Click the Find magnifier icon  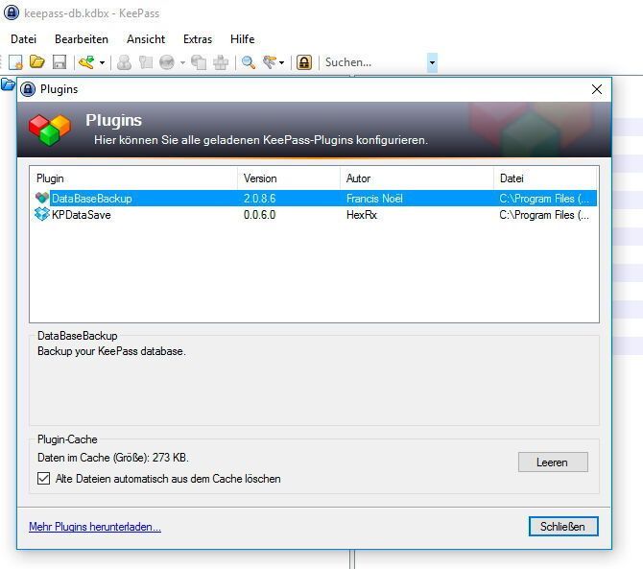249,62
